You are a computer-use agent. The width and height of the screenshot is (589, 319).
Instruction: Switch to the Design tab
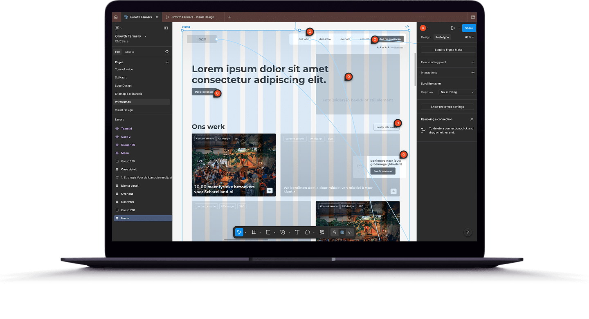(425, 37)
